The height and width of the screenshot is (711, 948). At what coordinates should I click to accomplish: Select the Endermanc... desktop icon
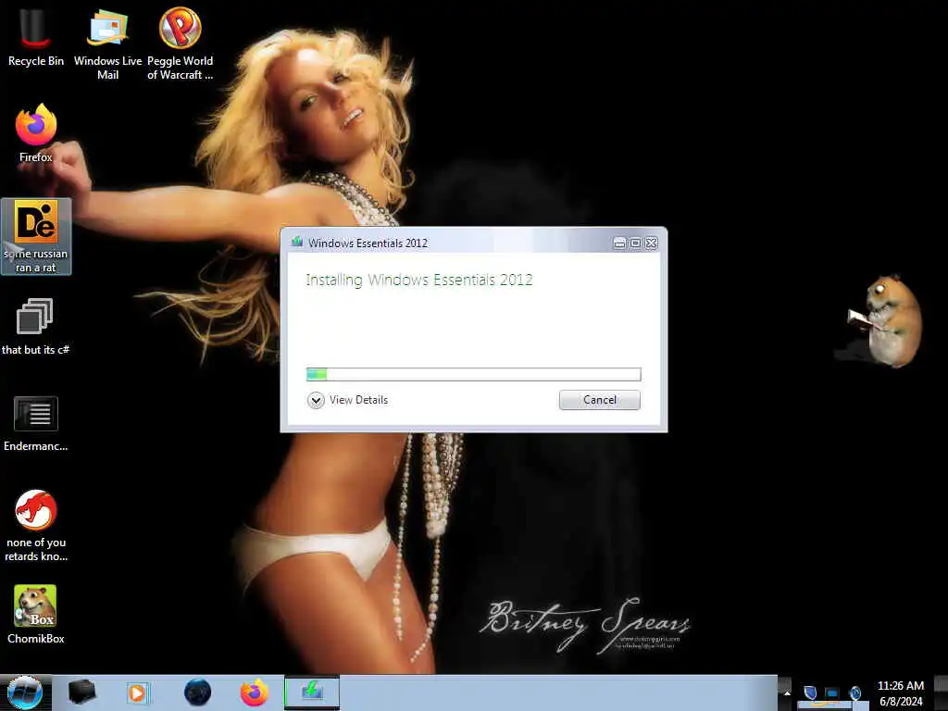point(36,423)
